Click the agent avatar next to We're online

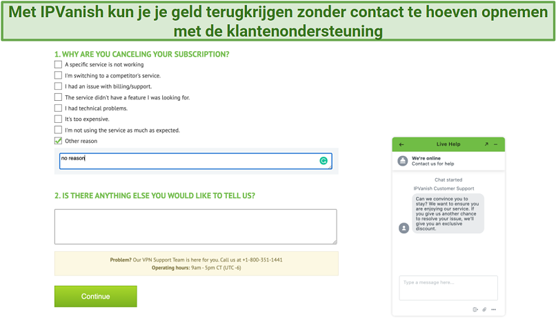pos(402,161)
